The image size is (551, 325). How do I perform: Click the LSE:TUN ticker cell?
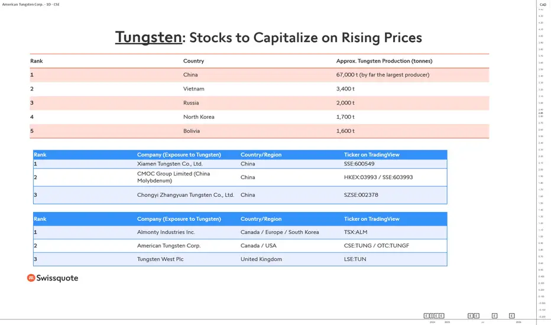[x=355, y=259]
